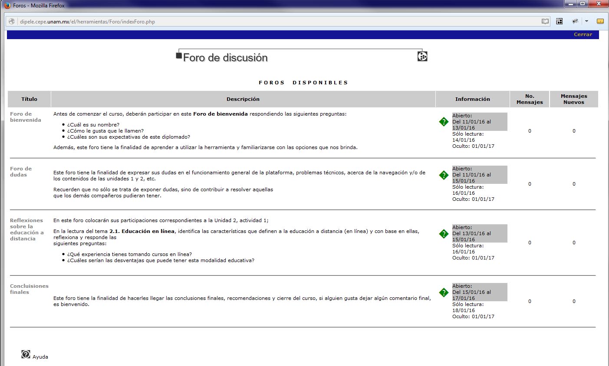
Task: Click green info diamond for Foro de bienvenida
Action: [x=444, y=122]
